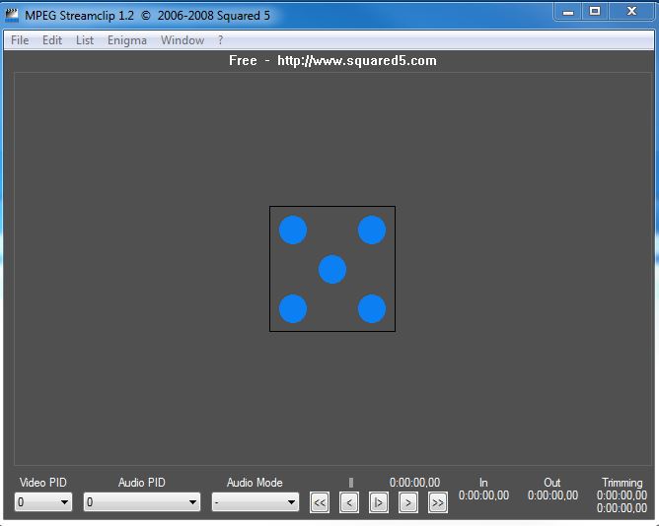Click the Trimming label
Screen dimensions: 659x526
coord(622,483)
